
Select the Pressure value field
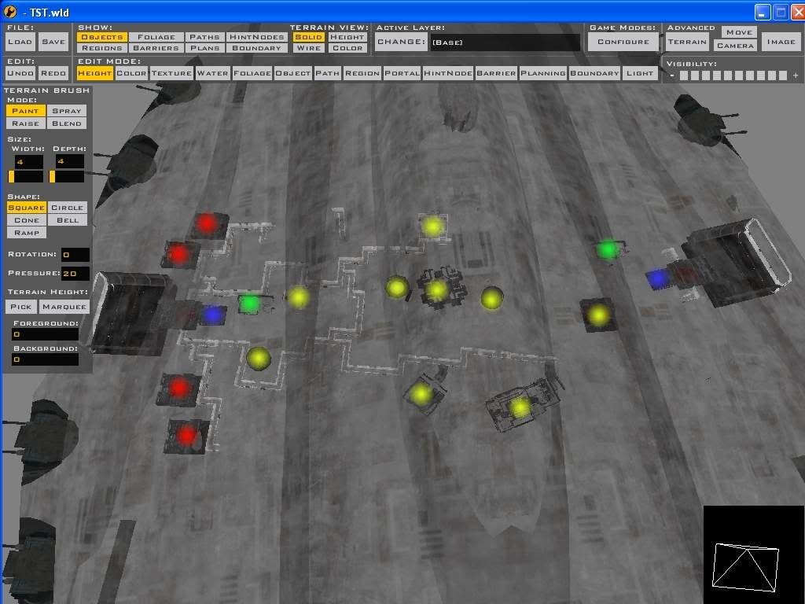click(75, 273)
